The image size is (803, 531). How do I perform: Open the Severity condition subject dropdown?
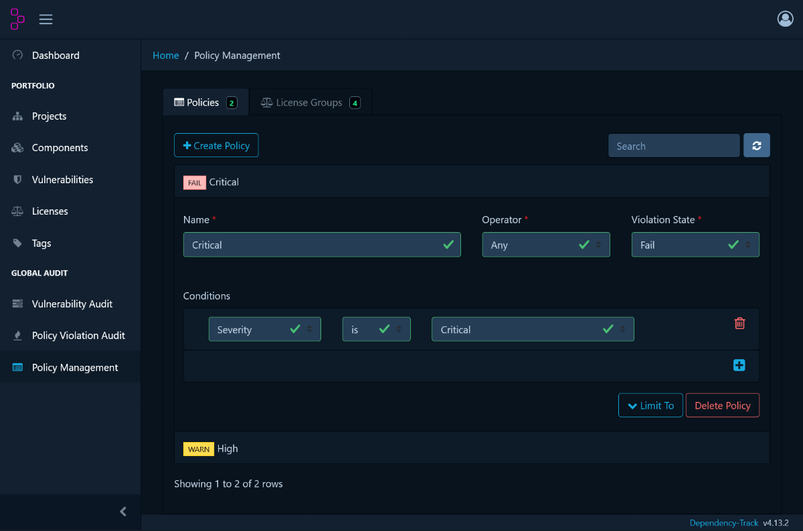pyautogui.click(x=264, y=330)
